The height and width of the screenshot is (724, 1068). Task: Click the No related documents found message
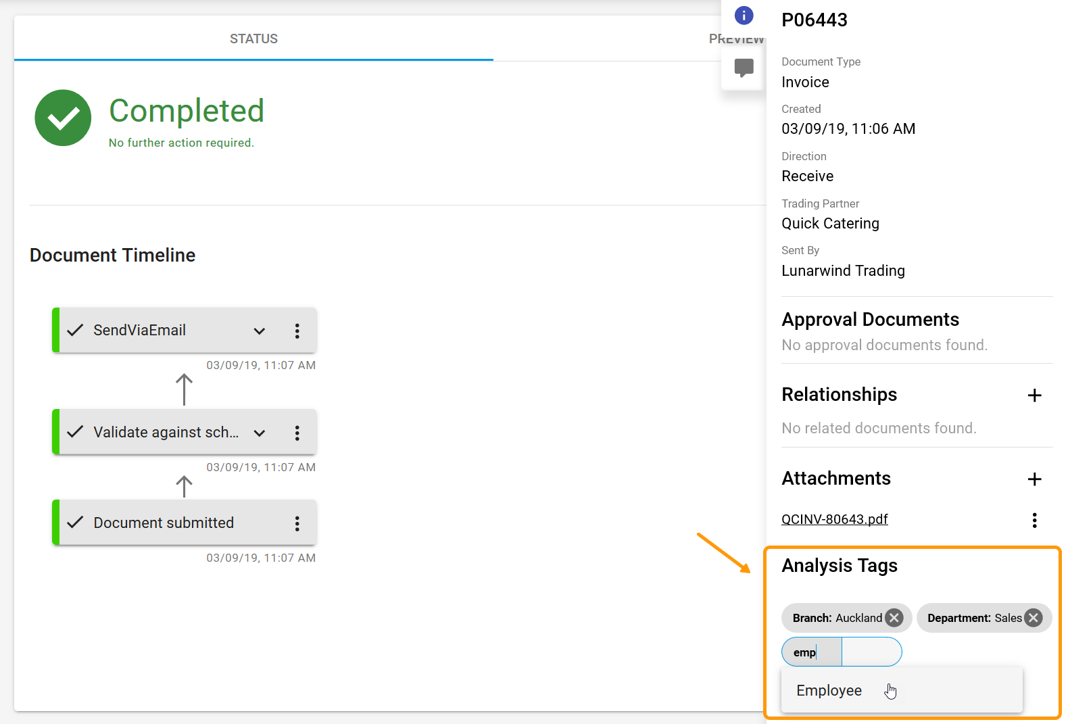click(879, 429)
